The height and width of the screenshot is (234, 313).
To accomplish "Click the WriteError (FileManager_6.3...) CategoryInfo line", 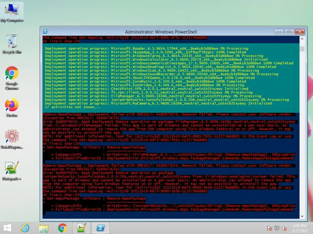I will pos(173,154).
